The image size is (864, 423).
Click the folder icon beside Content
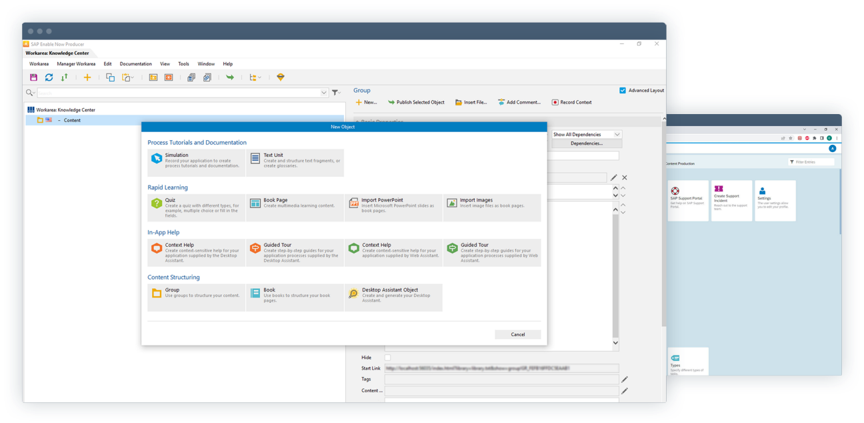[x=40, y=120]
